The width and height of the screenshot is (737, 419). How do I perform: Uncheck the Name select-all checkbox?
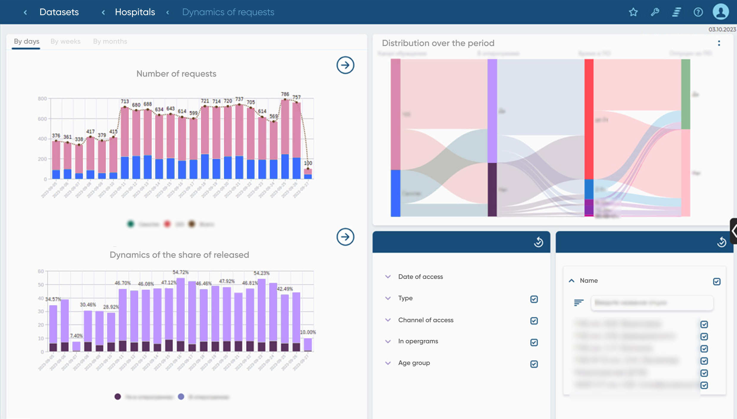716,281
